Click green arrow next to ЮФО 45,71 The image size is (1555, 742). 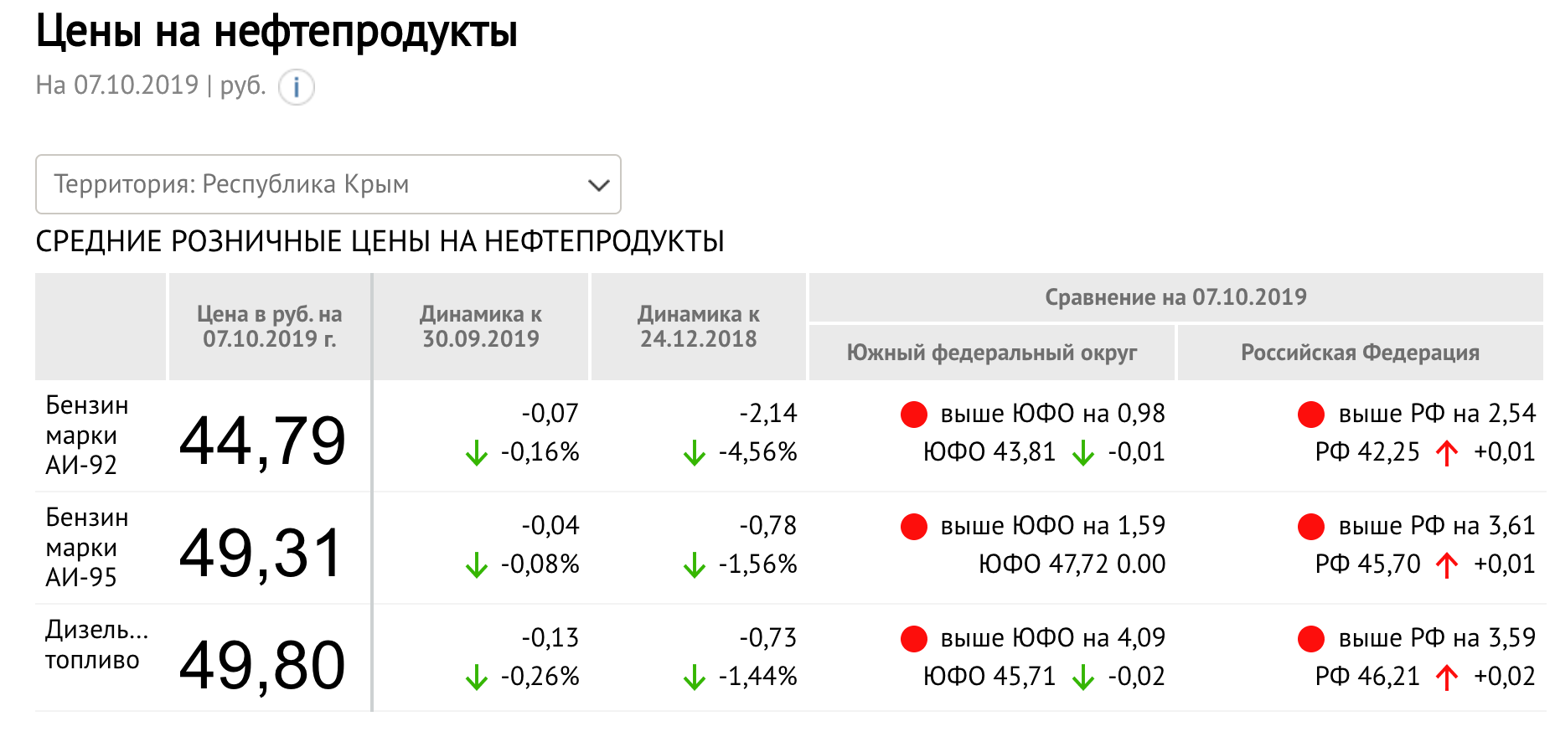click(x=1083, y=677)
